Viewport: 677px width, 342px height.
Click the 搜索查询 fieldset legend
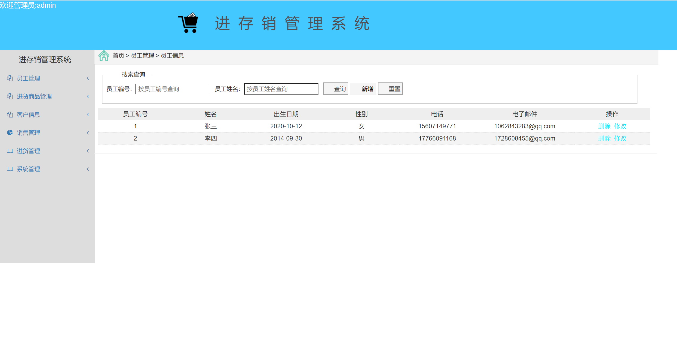[133, 74]
